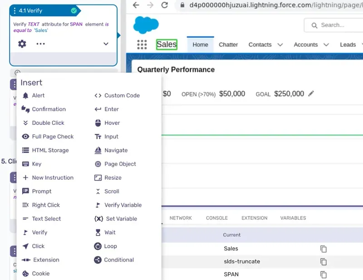Go back using browser back arrow
363x280 pixels.
click(136, 5)
